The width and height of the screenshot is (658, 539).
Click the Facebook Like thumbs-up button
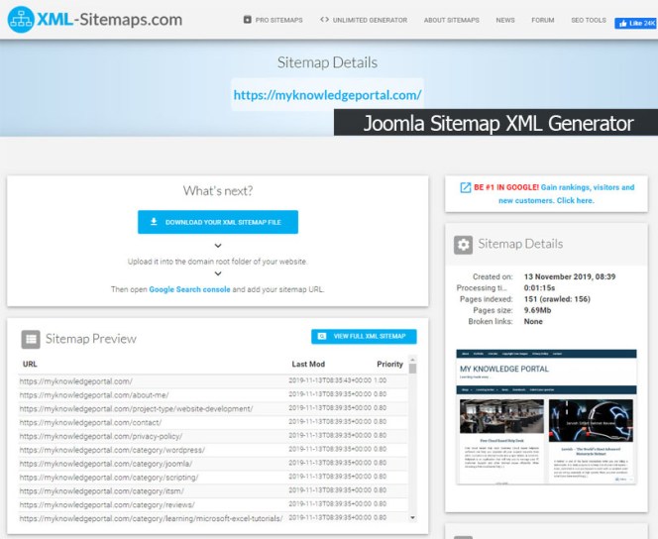click(635, 24)
